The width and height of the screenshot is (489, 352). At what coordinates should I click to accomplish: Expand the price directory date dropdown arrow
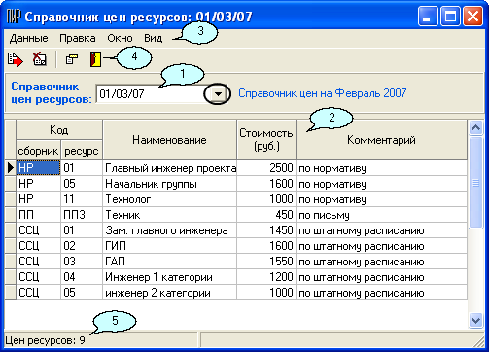click(x=218, y=94)
